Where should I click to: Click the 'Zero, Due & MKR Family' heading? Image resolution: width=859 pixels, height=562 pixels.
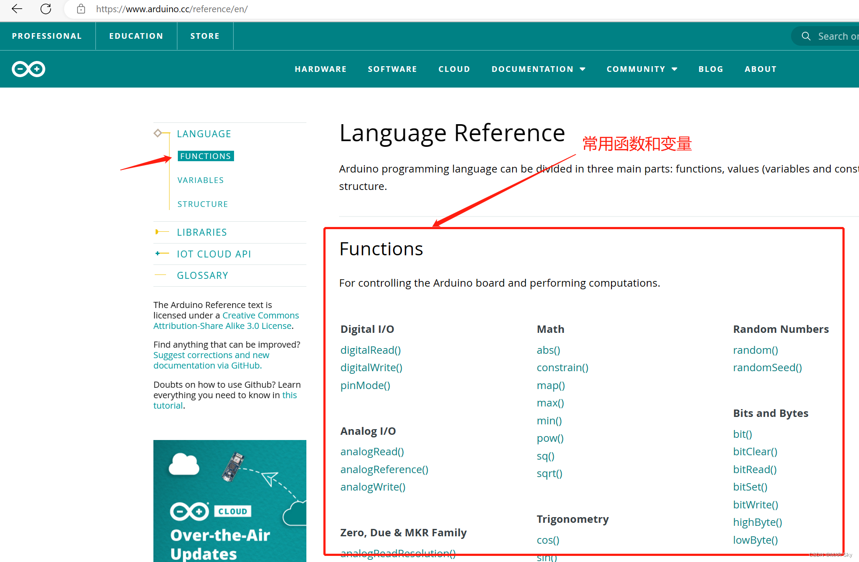(404, 533)
